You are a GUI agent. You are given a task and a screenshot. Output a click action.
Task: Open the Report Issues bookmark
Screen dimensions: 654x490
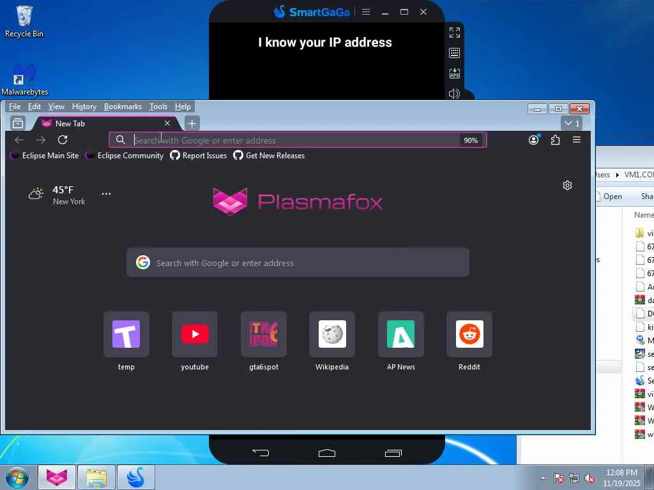[199, 156]
